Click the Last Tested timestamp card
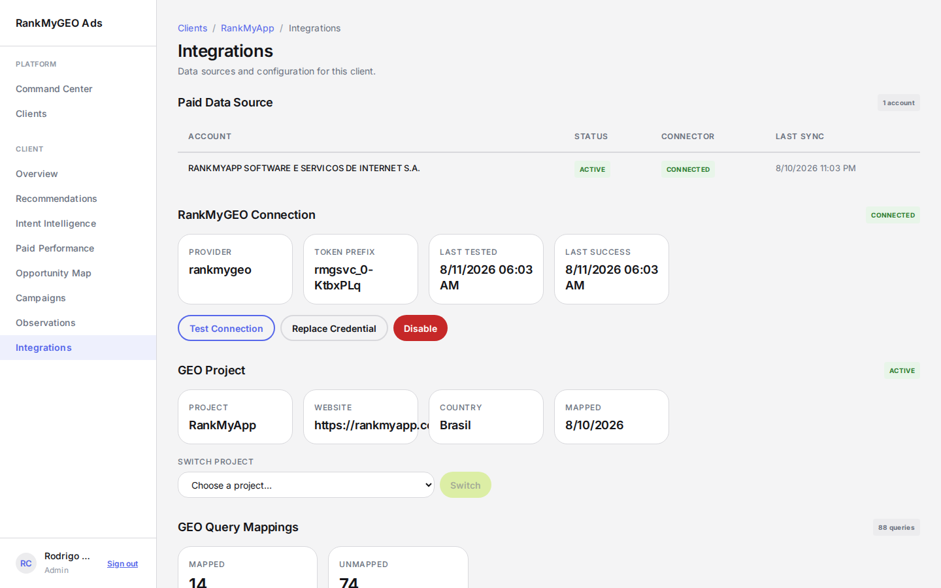Image resolution: width=941 pixels, height=588 pixels. (x=486, y=269)
